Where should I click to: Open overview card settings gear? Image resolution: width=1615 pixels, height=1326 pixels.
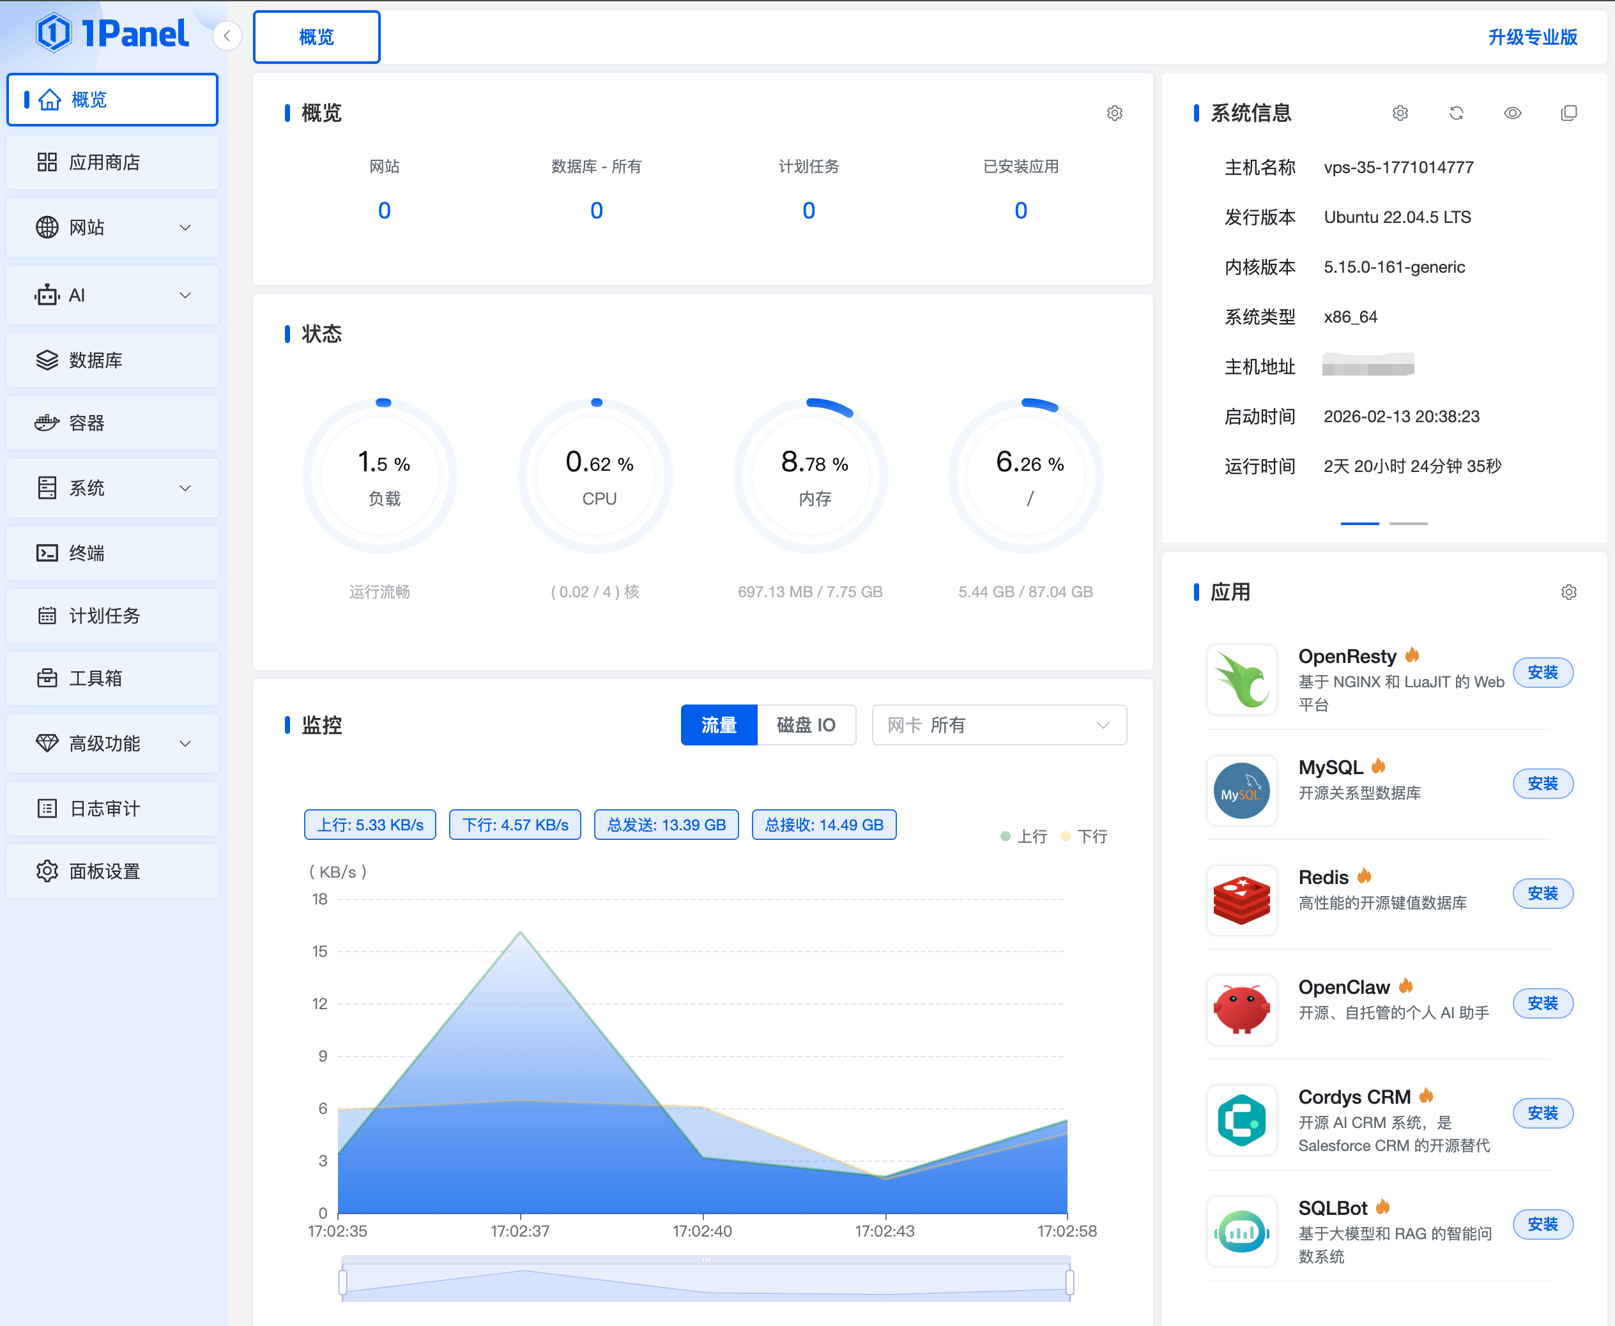point(1115,113)
